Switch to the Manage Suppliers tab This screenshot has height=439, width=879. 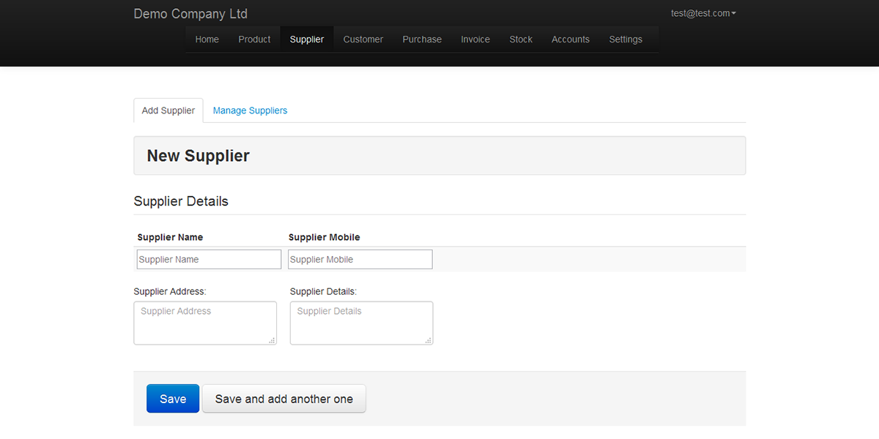(250, 110)
